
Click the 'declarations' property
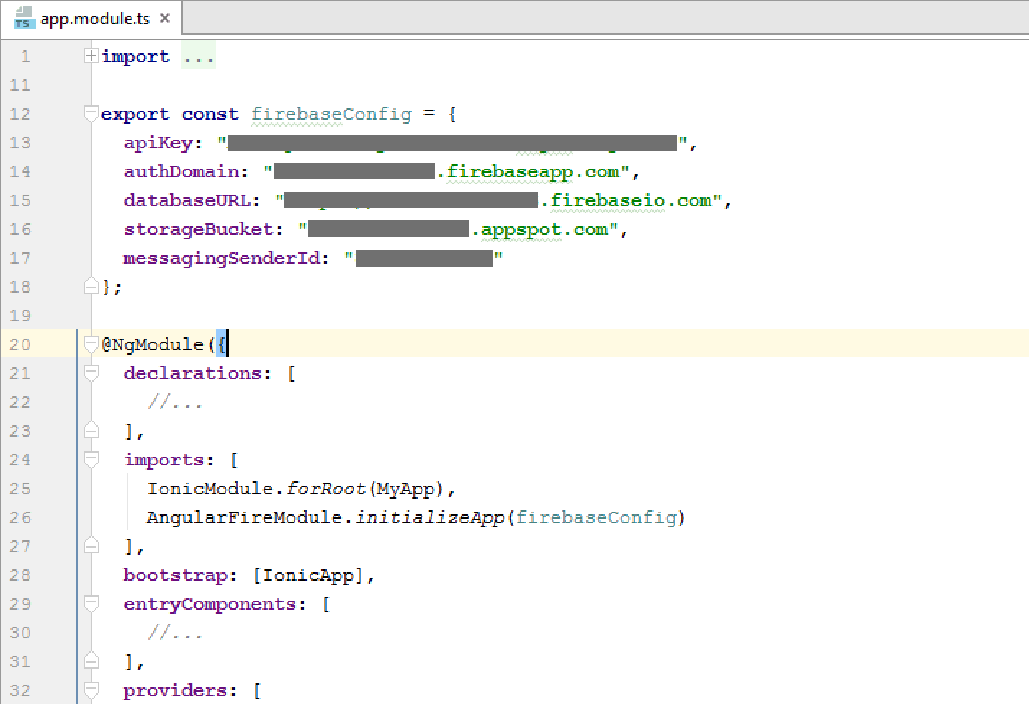[x=192, y=373]
